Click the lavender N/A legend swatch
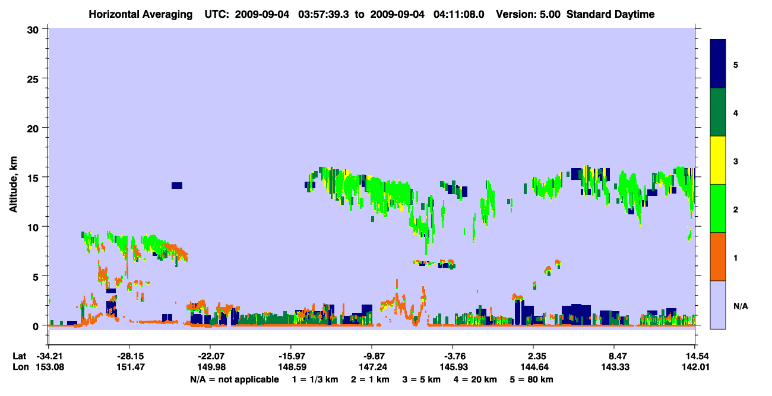 [x=718, y=305]
